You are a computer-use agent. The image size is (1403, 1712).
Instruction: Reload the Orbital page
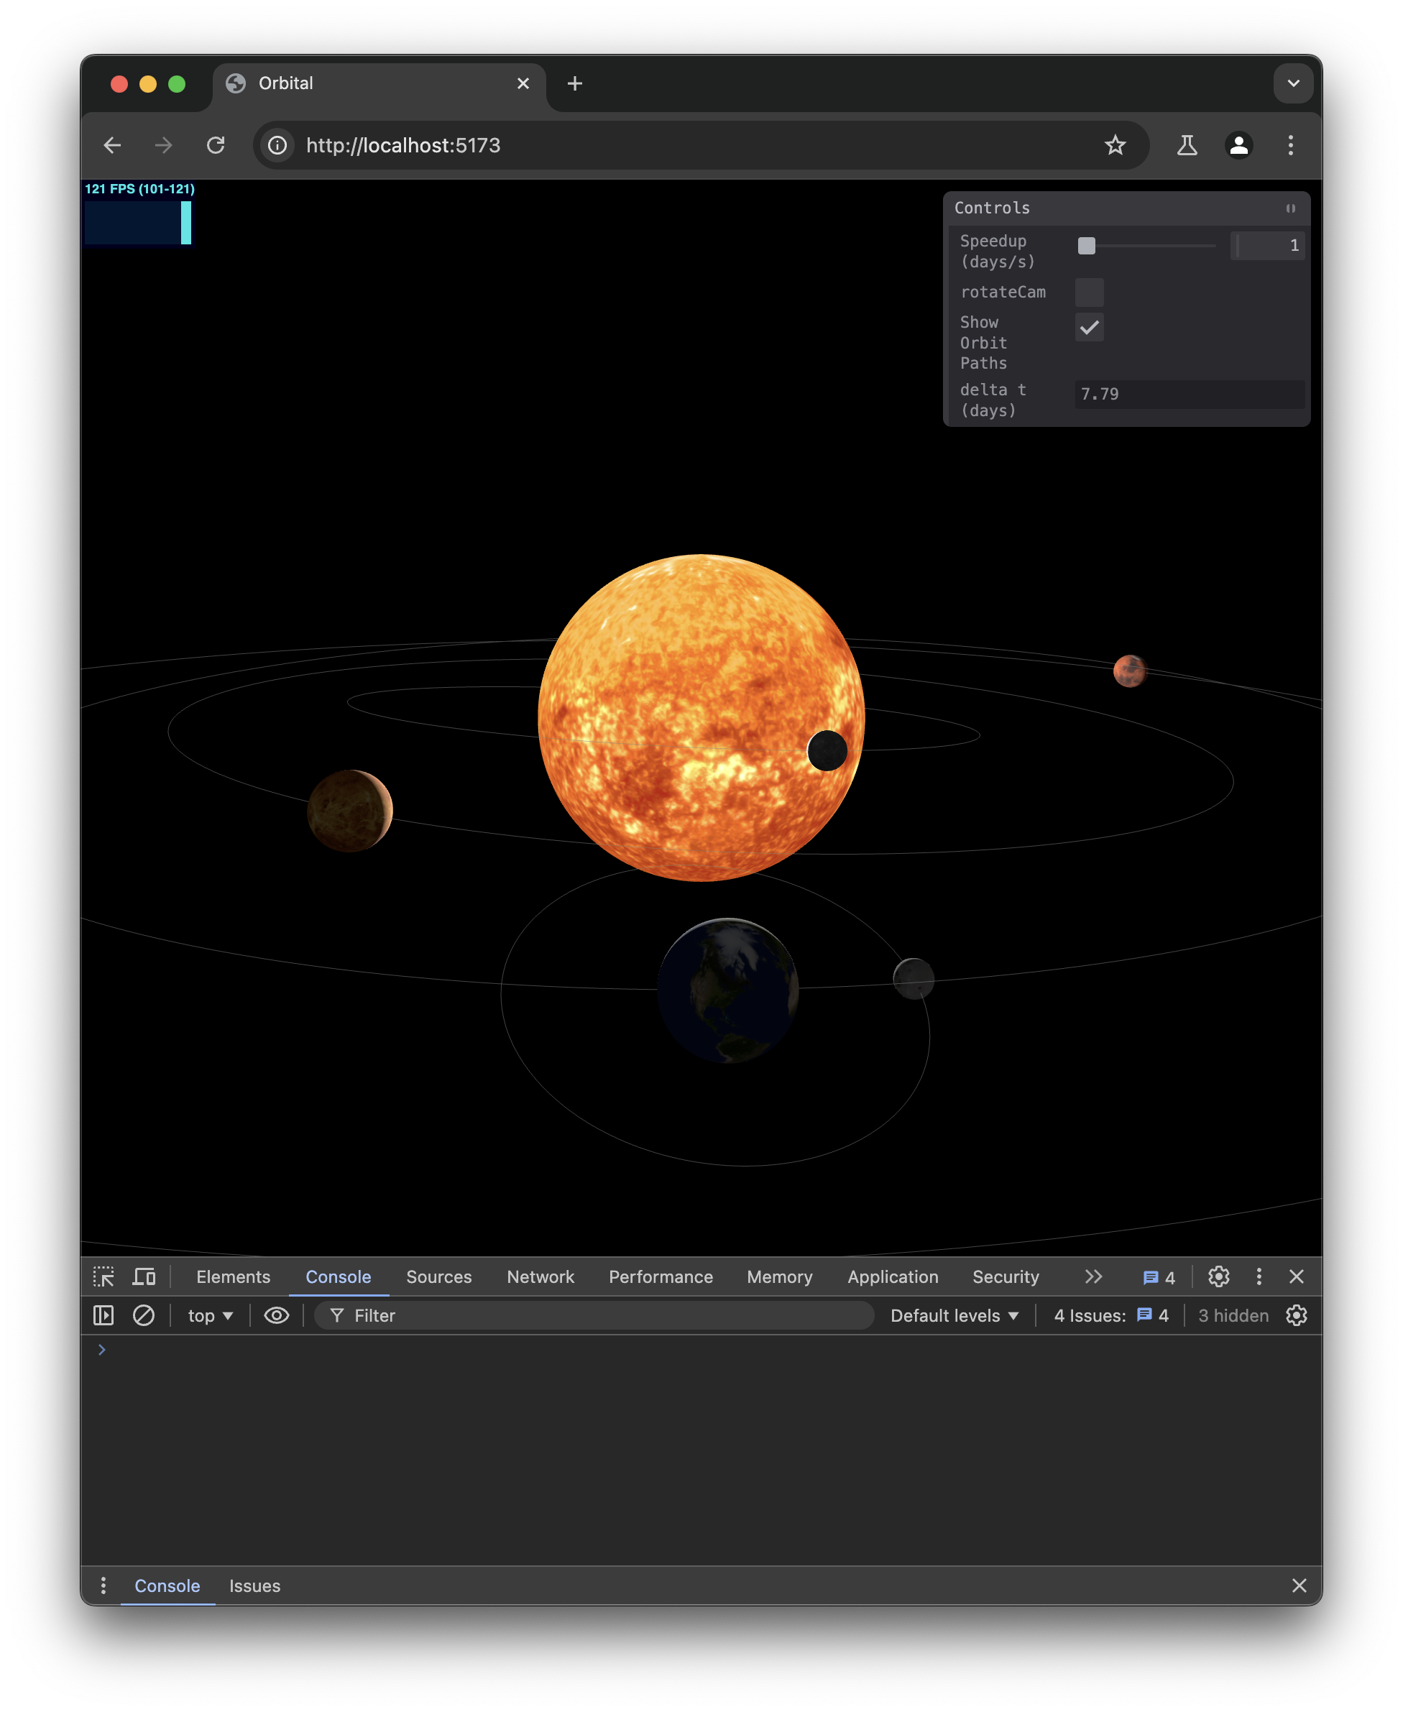[x=216, y=145]
